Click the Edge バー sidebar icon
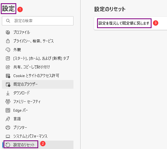 pyautogui.click(x=8, y=110)
